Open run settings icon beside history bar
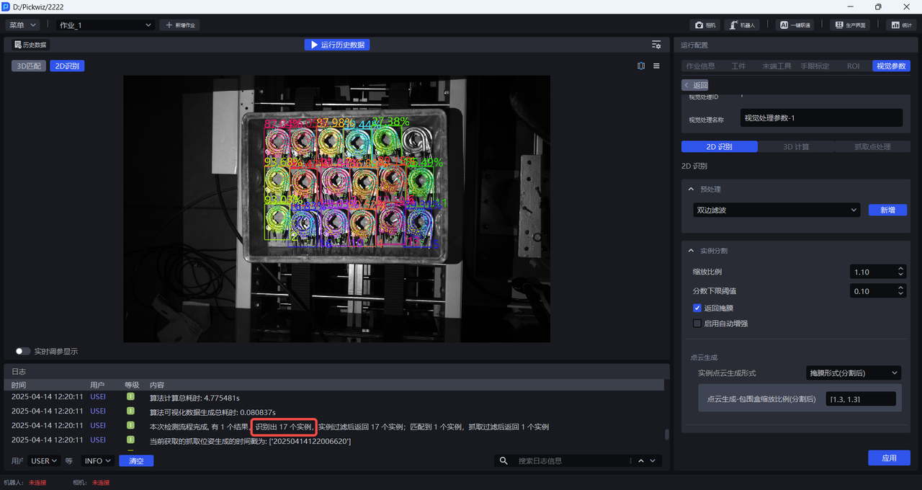 click(x=656, y=45)
